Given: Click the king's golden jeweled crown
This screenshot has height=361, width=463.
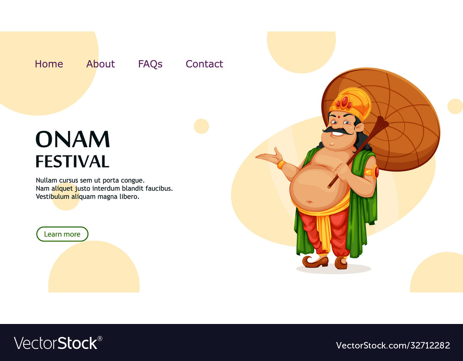Looking at the screenshot, I should pyautogui.click(x=350, y=103).
